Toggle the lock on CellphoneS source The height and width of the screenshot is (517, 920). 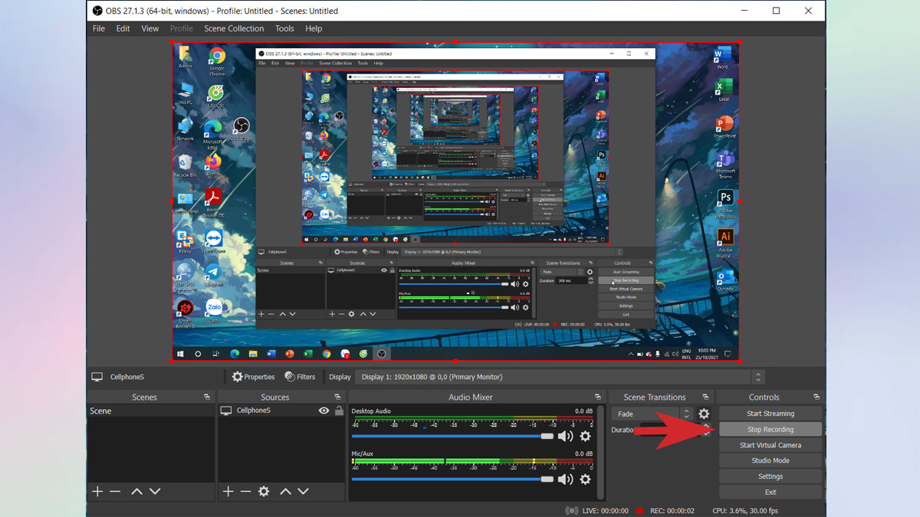(x=339, y=411)
